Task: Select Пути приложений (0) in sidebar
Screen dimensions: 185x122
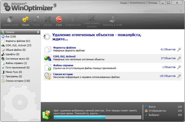Action: (21, 68)
